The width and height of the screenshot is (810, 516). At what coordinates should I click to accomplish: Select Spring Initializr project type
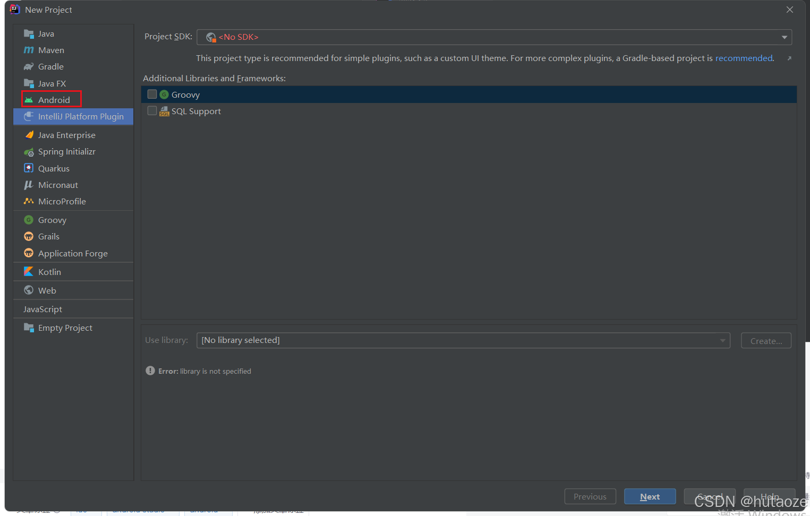point(73,152)
